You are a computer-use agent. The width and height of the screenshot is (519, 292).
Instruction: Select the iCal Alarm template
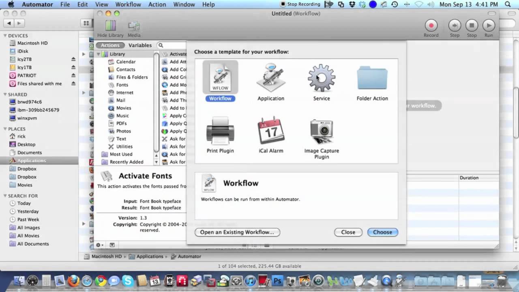(271, 131)
